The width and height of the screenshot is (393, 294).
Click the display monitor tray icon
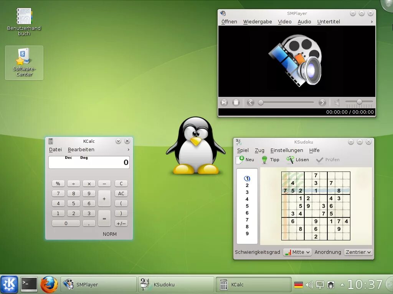320,285
